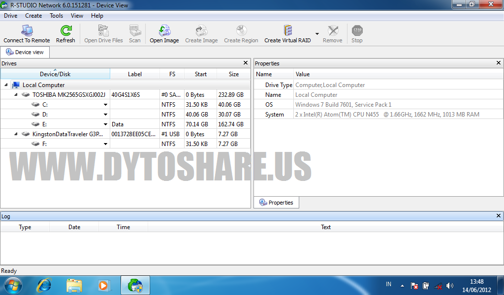The width and height of the screenshot is (504, 295).
Task: Click the disk icon beside TOSHIBA MK2565GSXGJ002J
Action: 25,94
